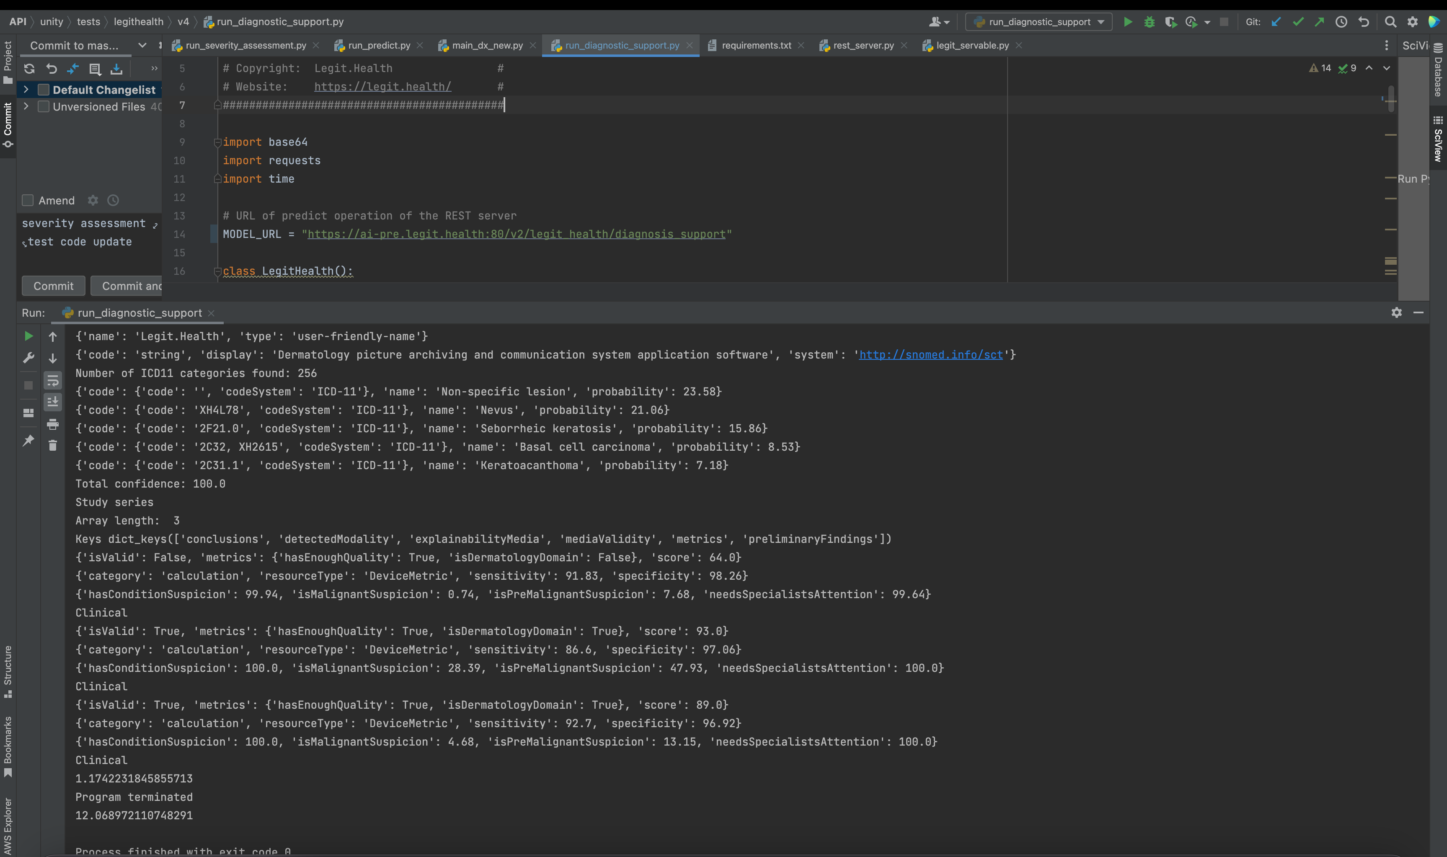Click the green Run button in top toolbar

point(1127,22)
